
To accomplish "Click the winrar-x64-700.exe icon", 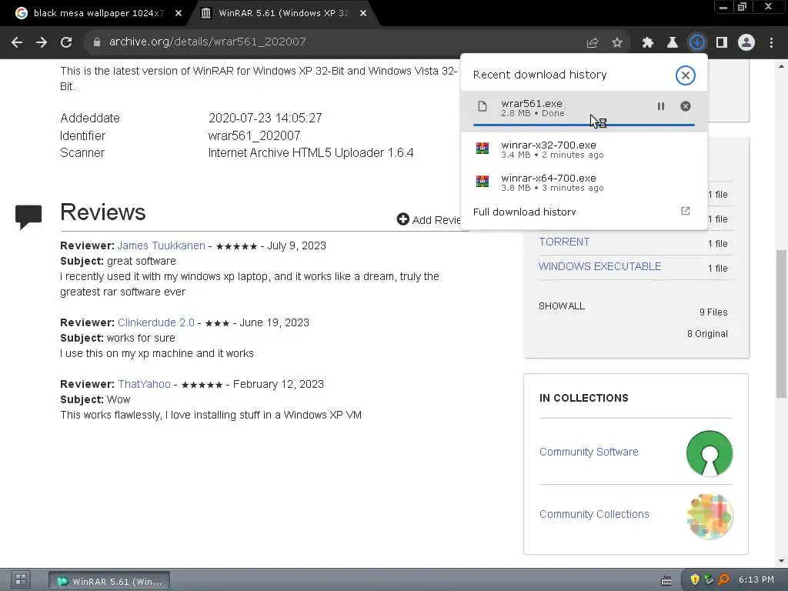I will (x=482, y=181).
